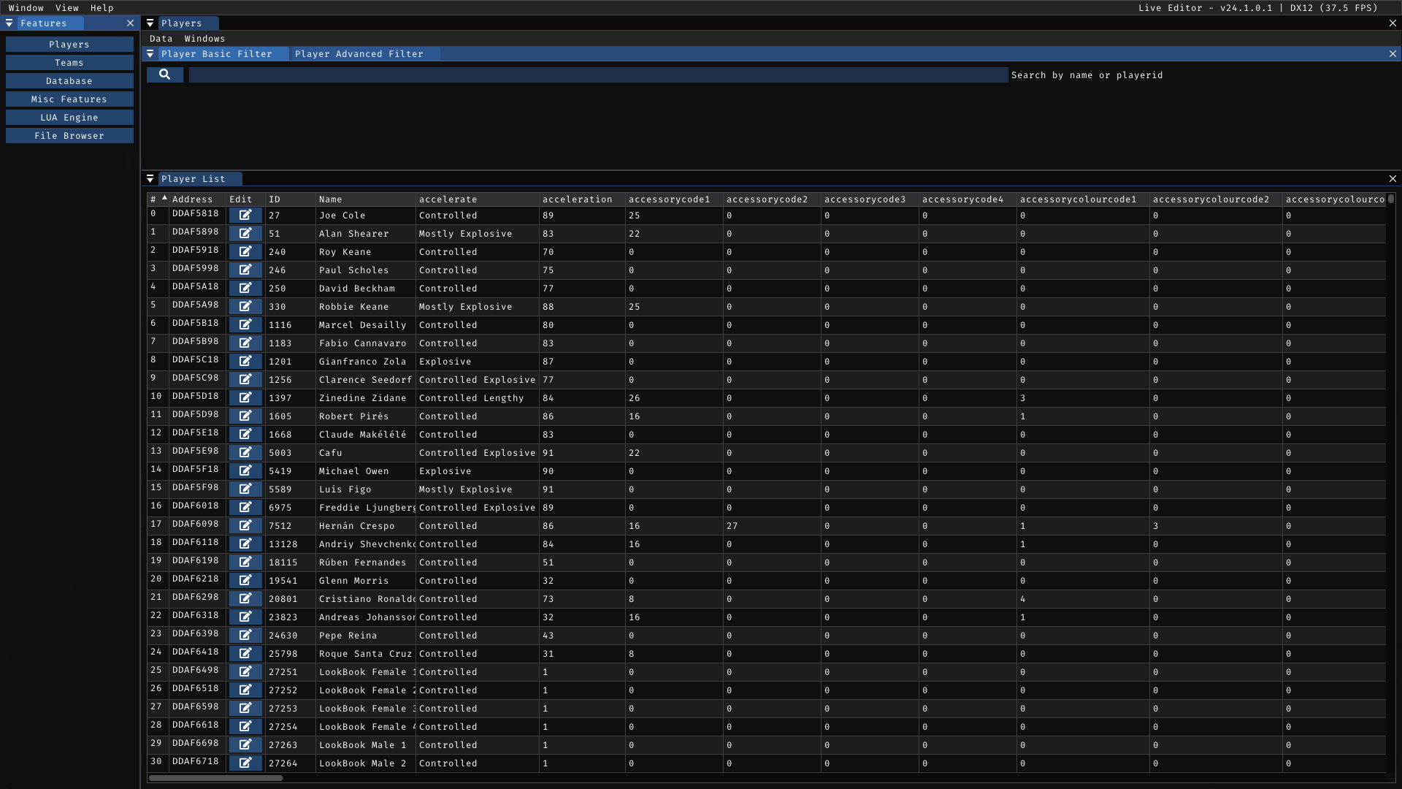Open edit icon for Alan Shearer

coord(245,234)
